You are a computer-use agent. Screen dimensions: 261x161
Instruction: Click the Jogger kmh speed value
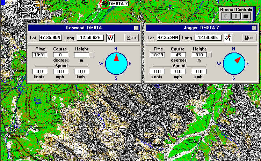(x=199, y=72)
